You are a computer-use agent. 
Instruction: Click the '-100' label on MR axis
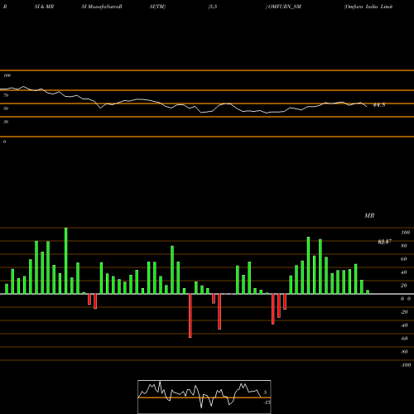tap(406, 365)
